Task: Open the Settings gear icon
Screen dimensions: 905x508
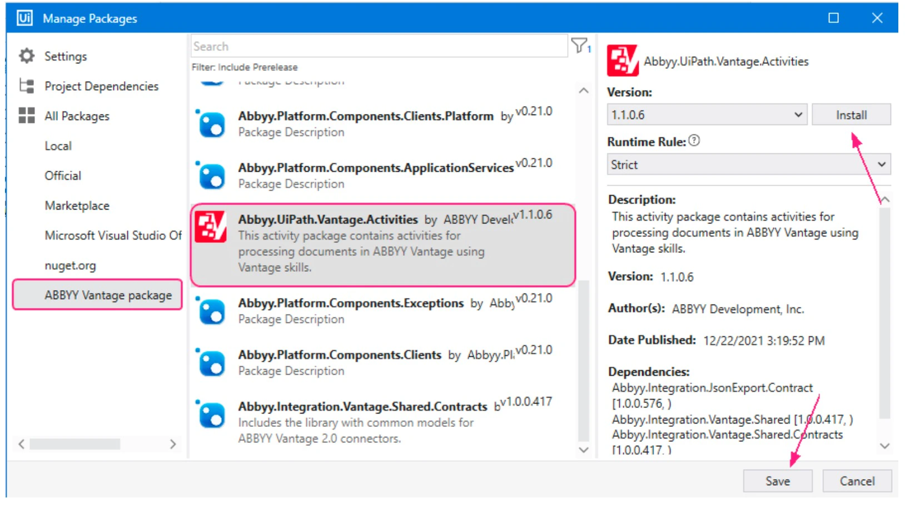Action: pyautogui.click(x=26, y=56)
